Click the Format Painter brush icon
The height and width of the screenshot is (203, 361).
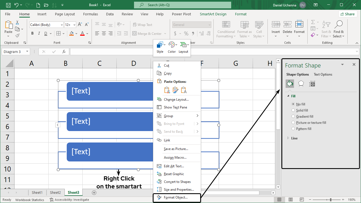18,36
